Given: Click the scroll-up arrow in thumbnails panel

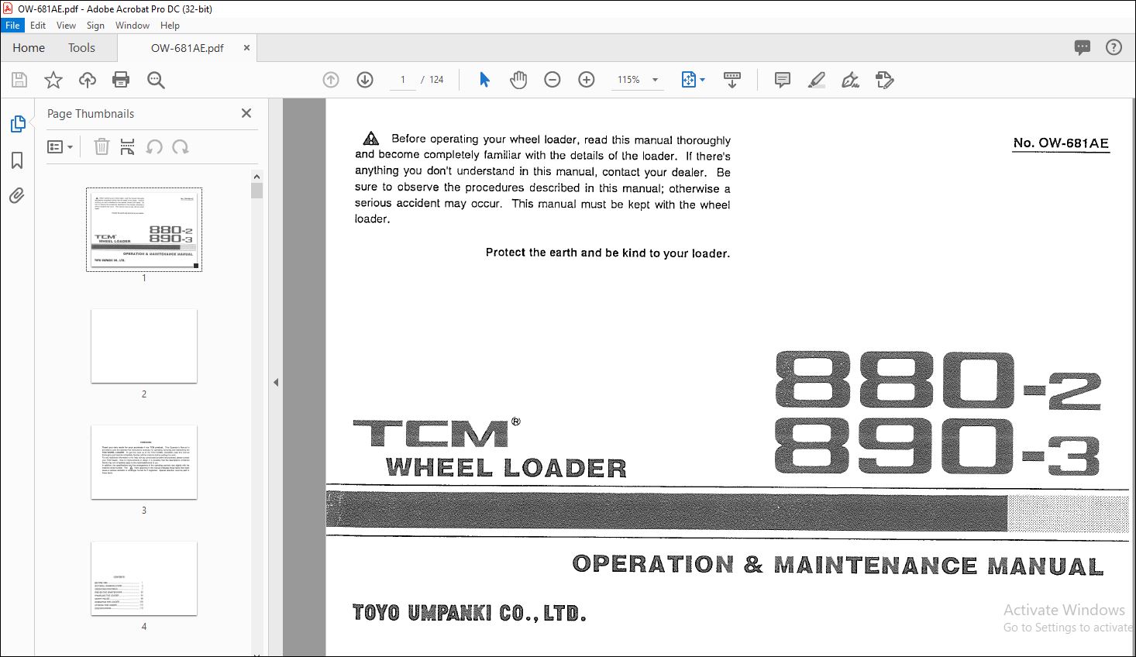Looking at the screenshot, I should coord(257,176).
